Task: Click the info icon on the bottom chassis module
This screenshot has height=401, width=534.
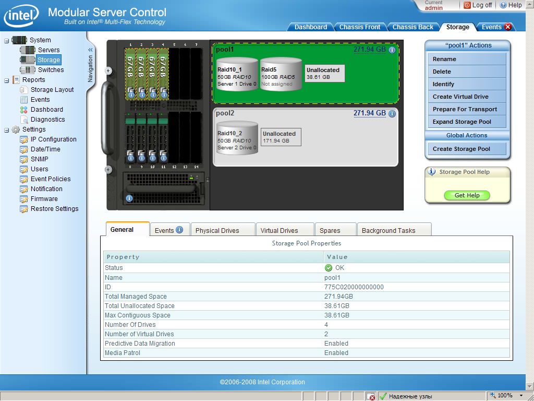Action: pyautogui.click(x=129, y=198)
